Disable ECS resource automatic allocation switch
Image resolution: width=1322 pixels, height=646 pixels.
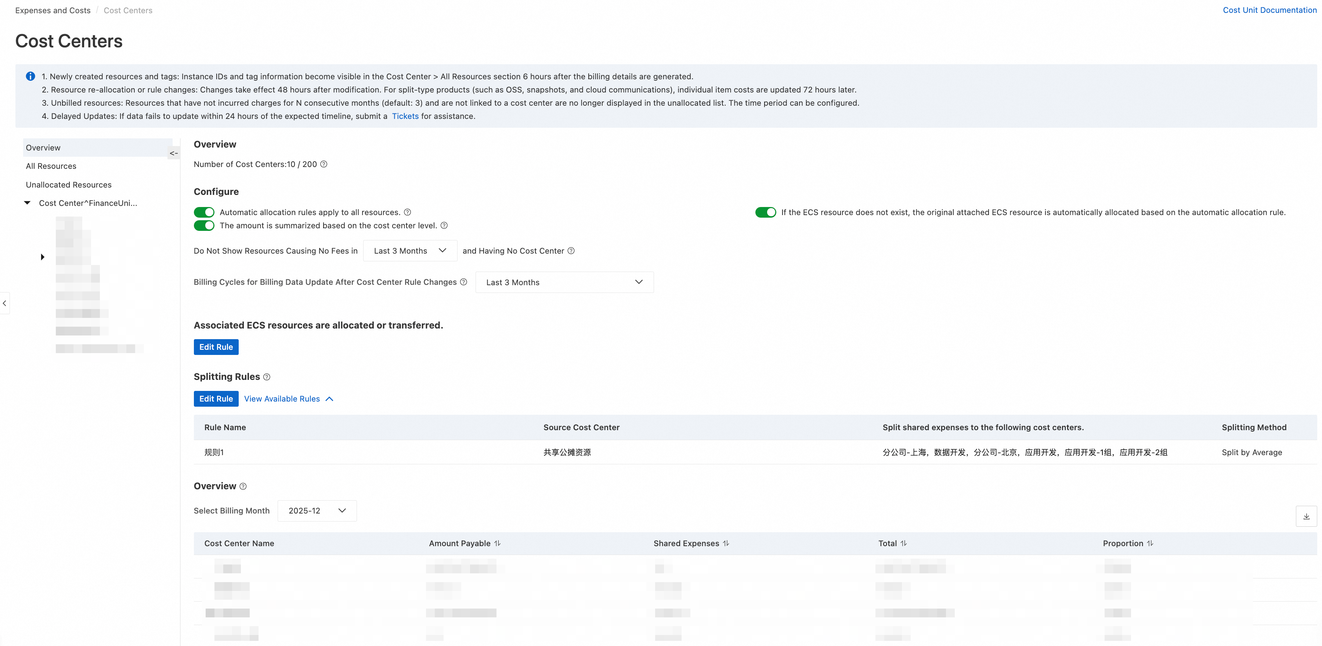coord(765,213)
